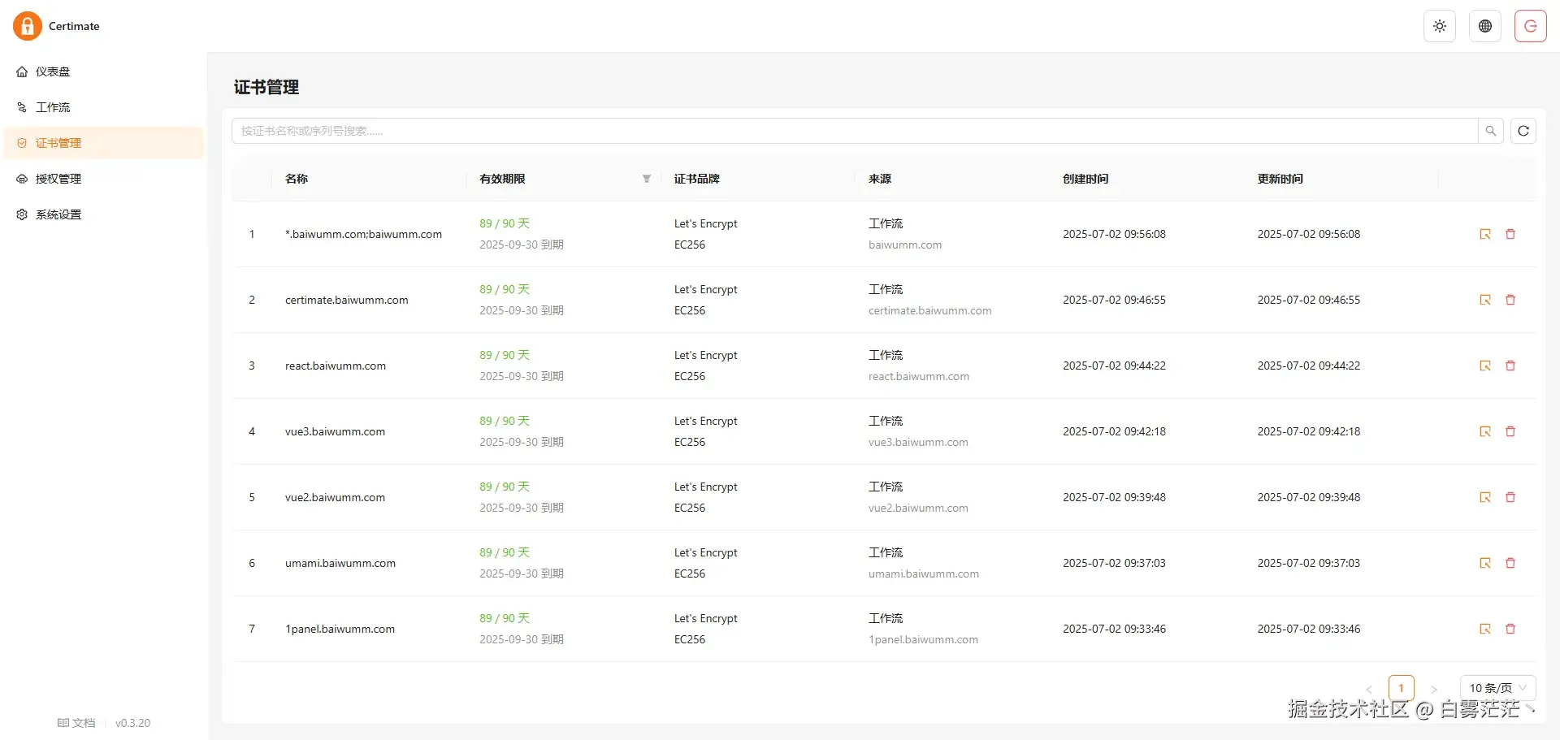Delete 1panel.baiwumm.com certificate

[x=1510, y=629]
